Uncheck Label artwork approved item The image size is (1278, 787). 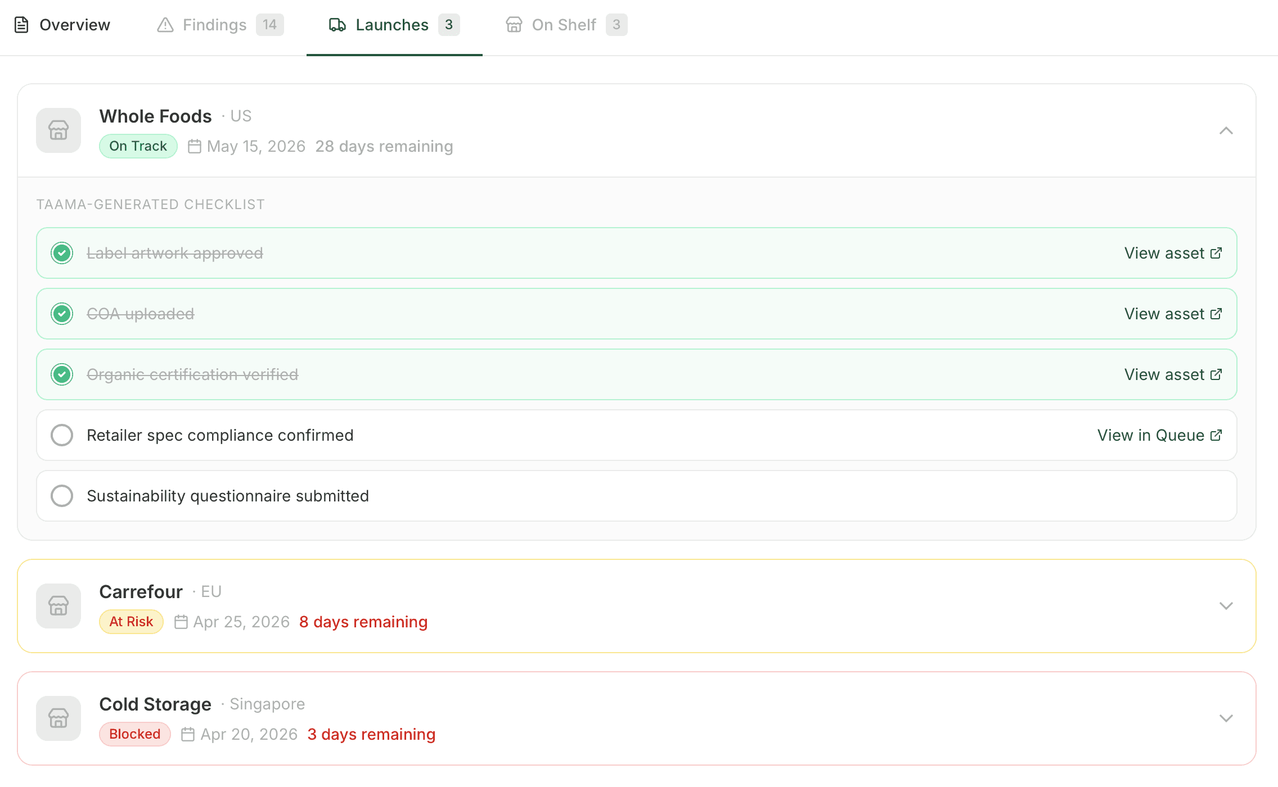click(62, 253)
